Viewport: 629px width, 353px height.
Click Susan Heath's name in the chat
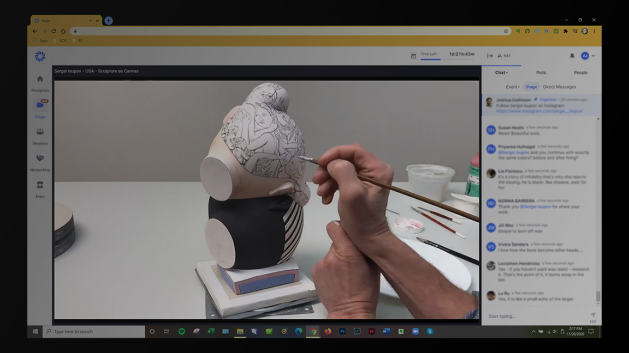tap(511, 127)
